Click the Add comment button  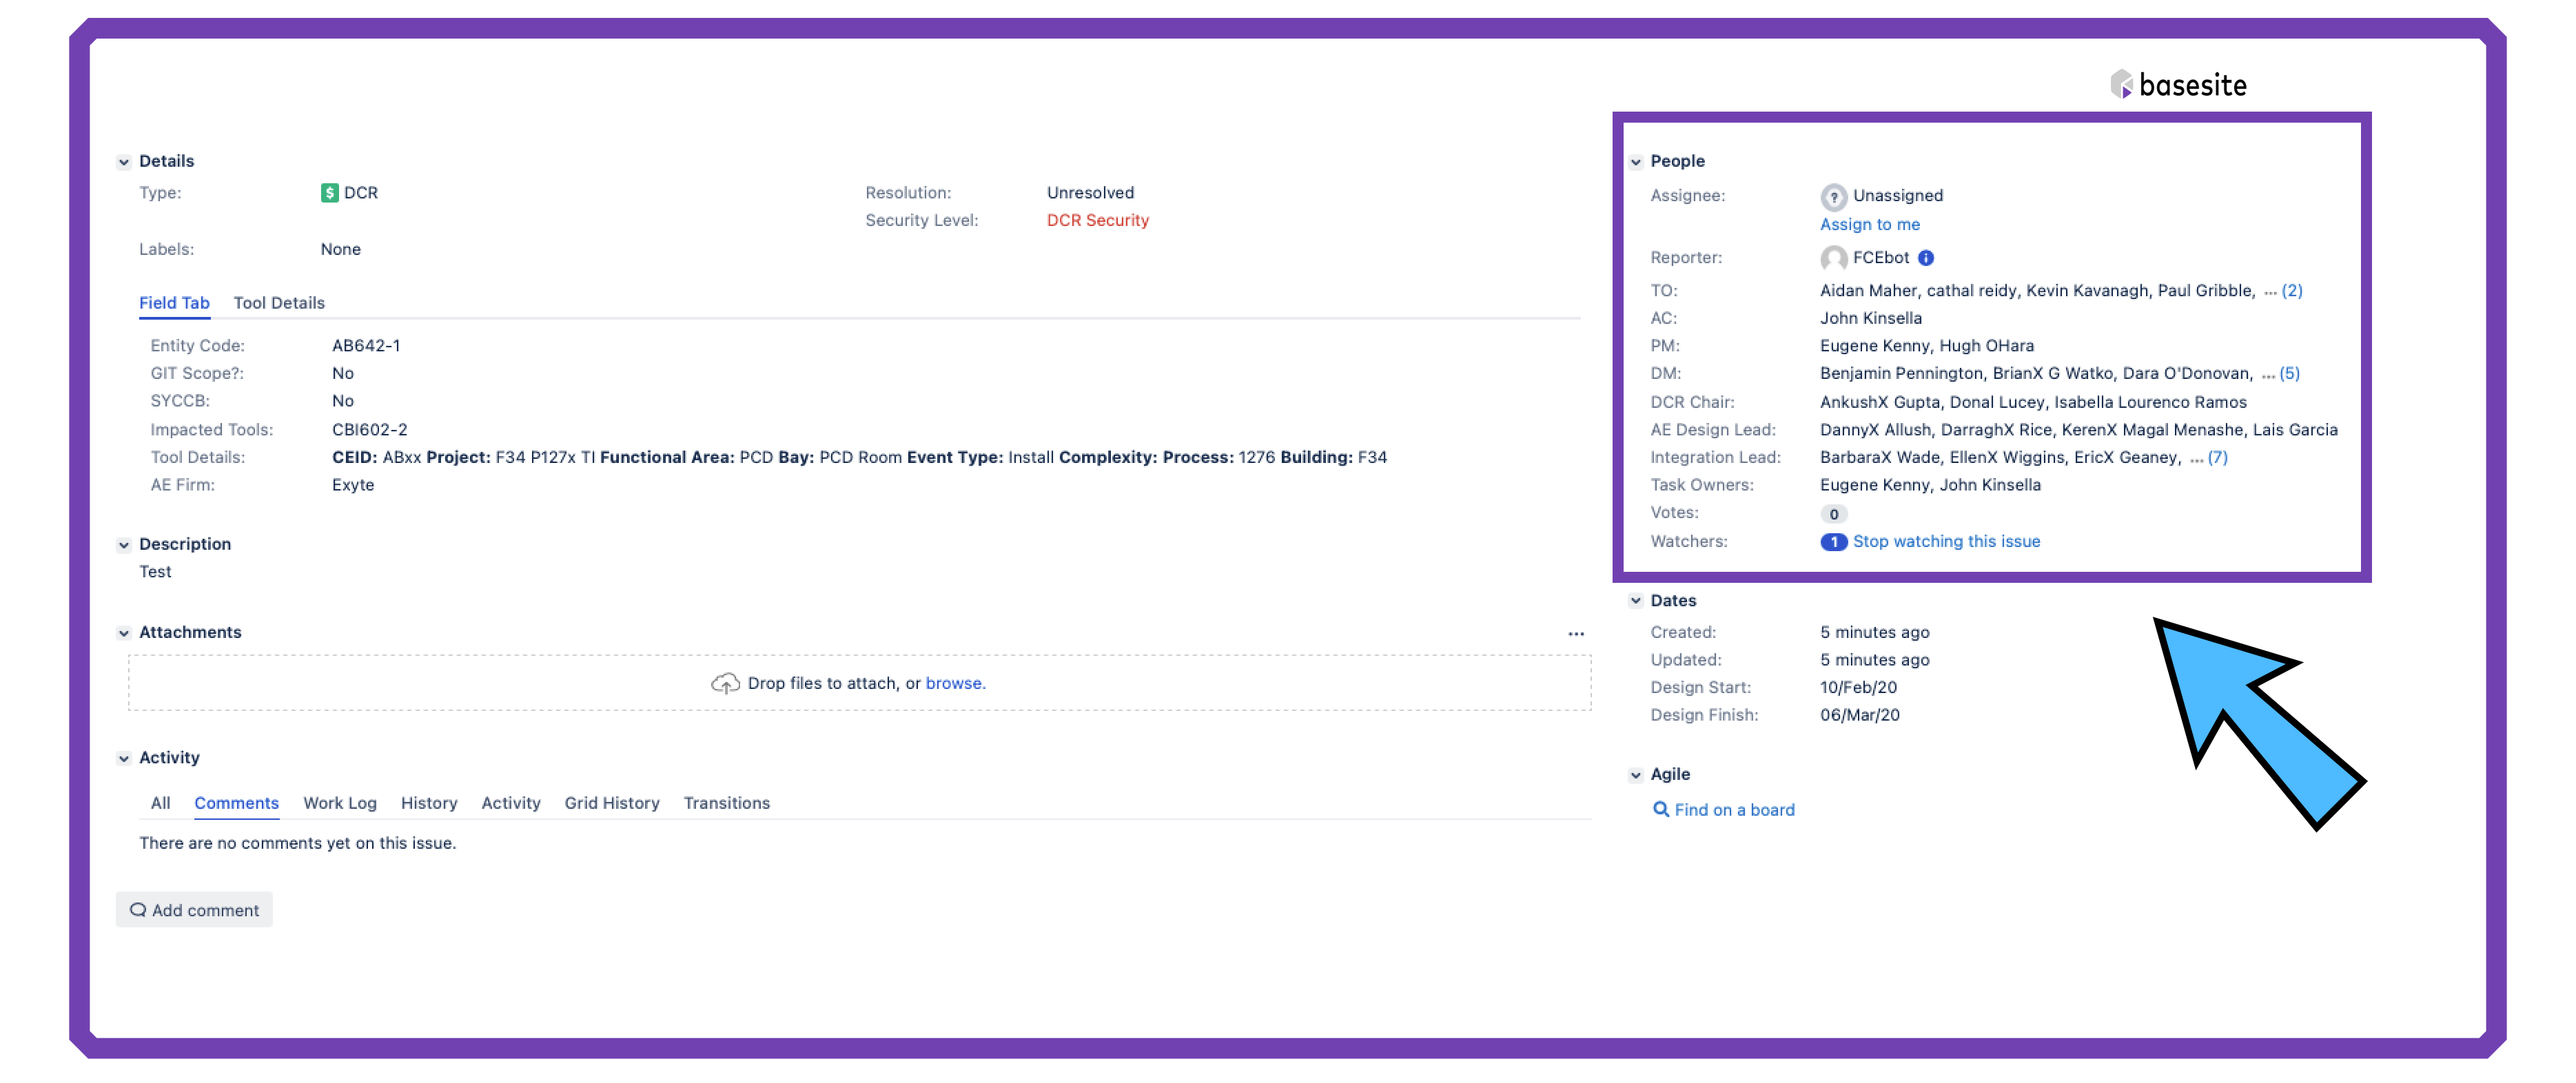tap(194, 910)
